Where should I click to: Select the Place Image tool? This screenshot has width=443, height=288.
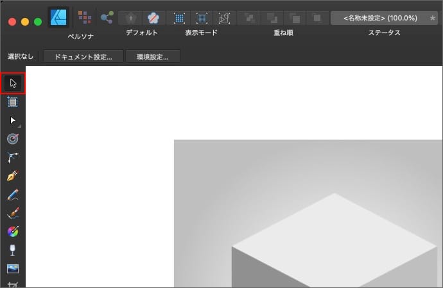click(13, 269)
